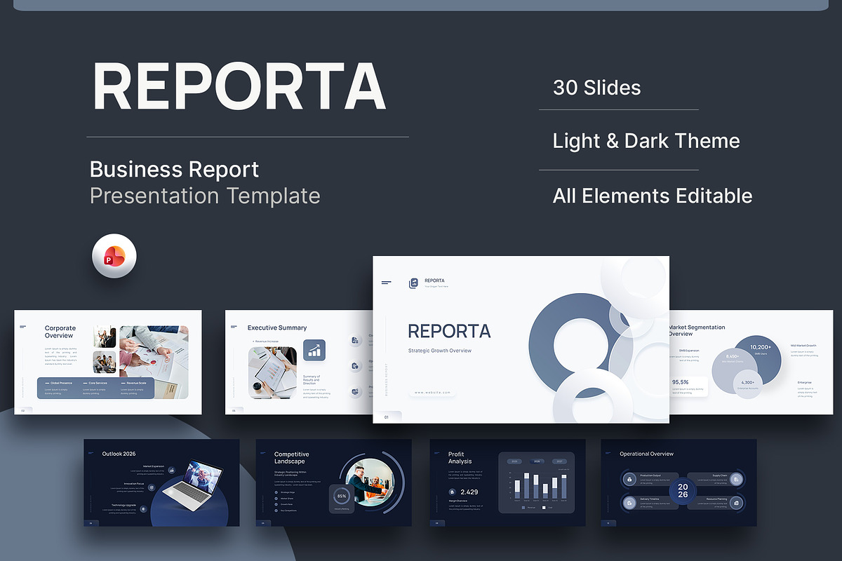Image resolution: width=842 pixels, height=561 pixels.
Task: Click the Corporate Overview slide heading
Action: click(60, 332)
